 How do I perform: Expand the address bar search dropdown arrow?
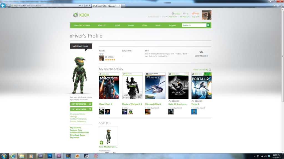tap(82, 6)
